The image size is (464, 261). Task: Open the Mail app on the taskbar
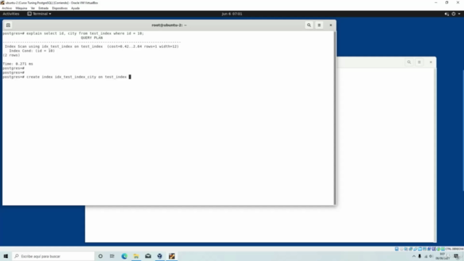[148, 256]
